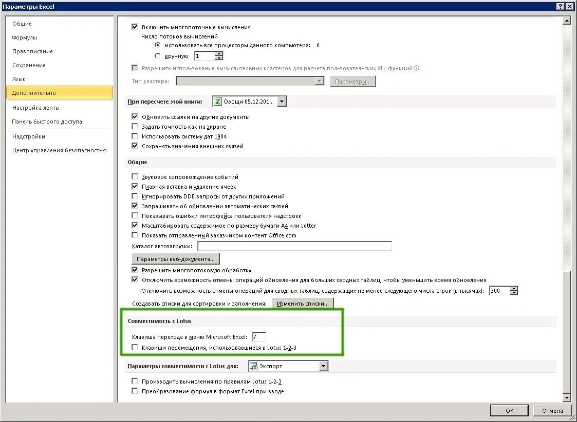
Task: Toggle Разрешить многопотоковую обработку checkbox
Action: tap(135, 270)
